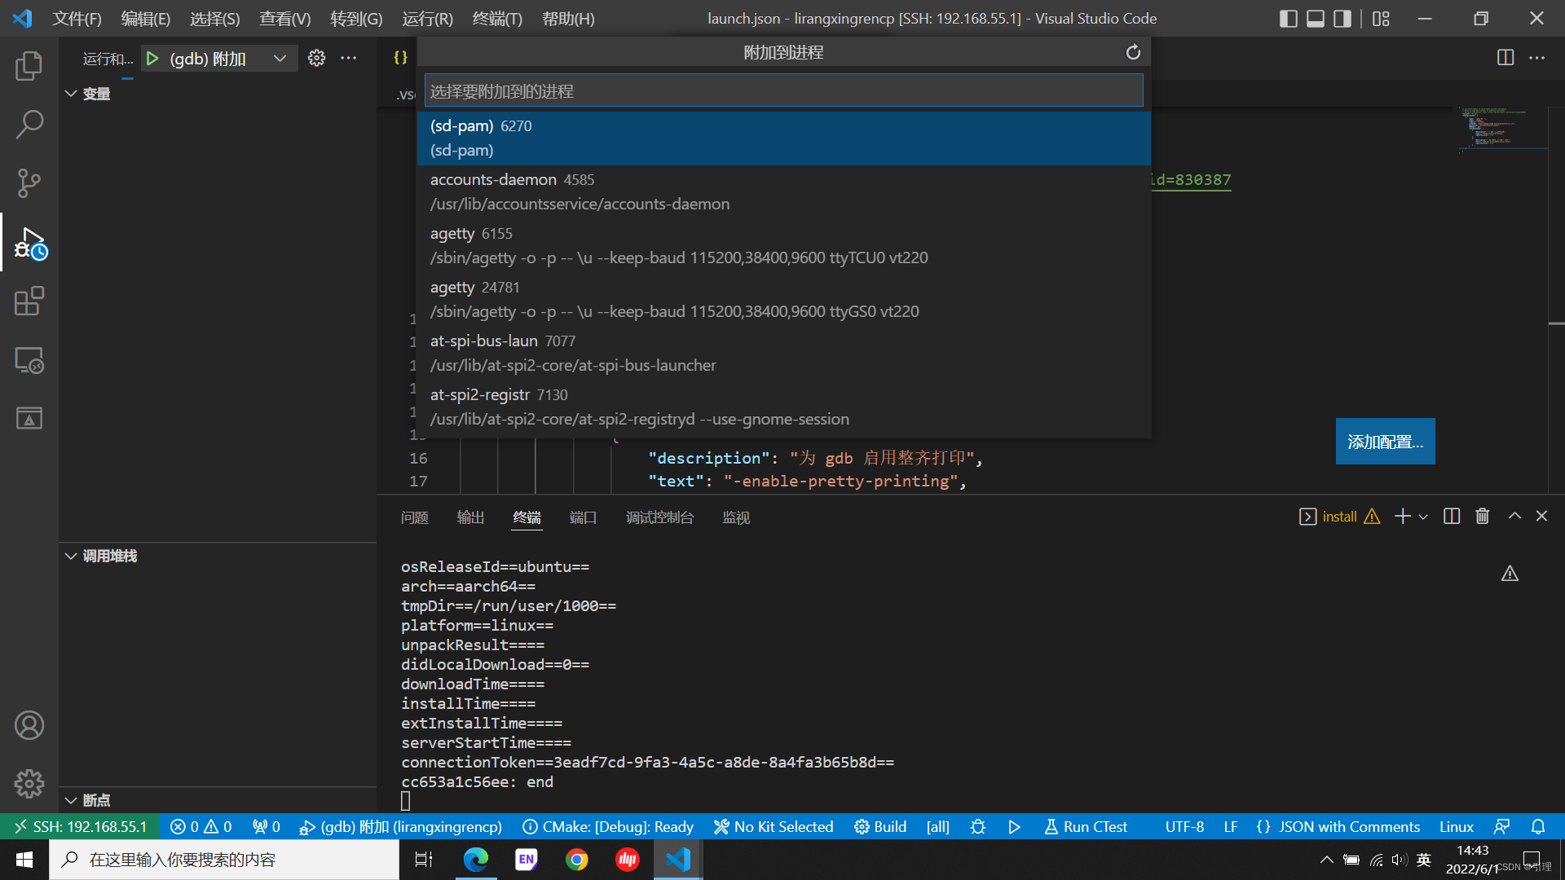
Task: Create a new terminal with plus icon
Action: click(1402, 517)
